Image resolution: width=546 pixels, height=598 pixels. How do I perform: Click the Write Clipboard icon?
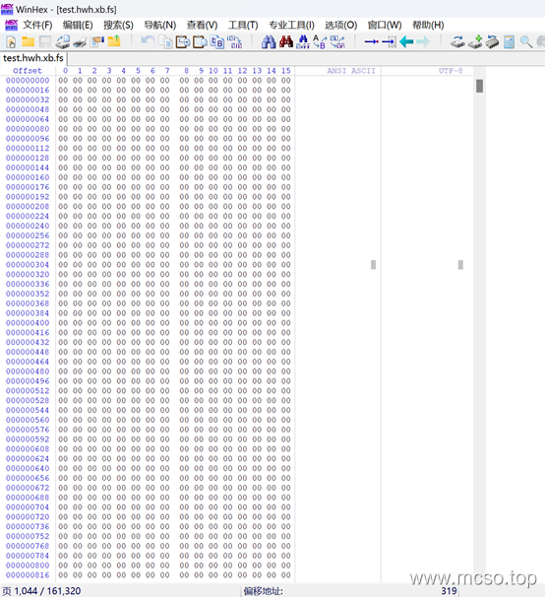click(x=200, y=41)
